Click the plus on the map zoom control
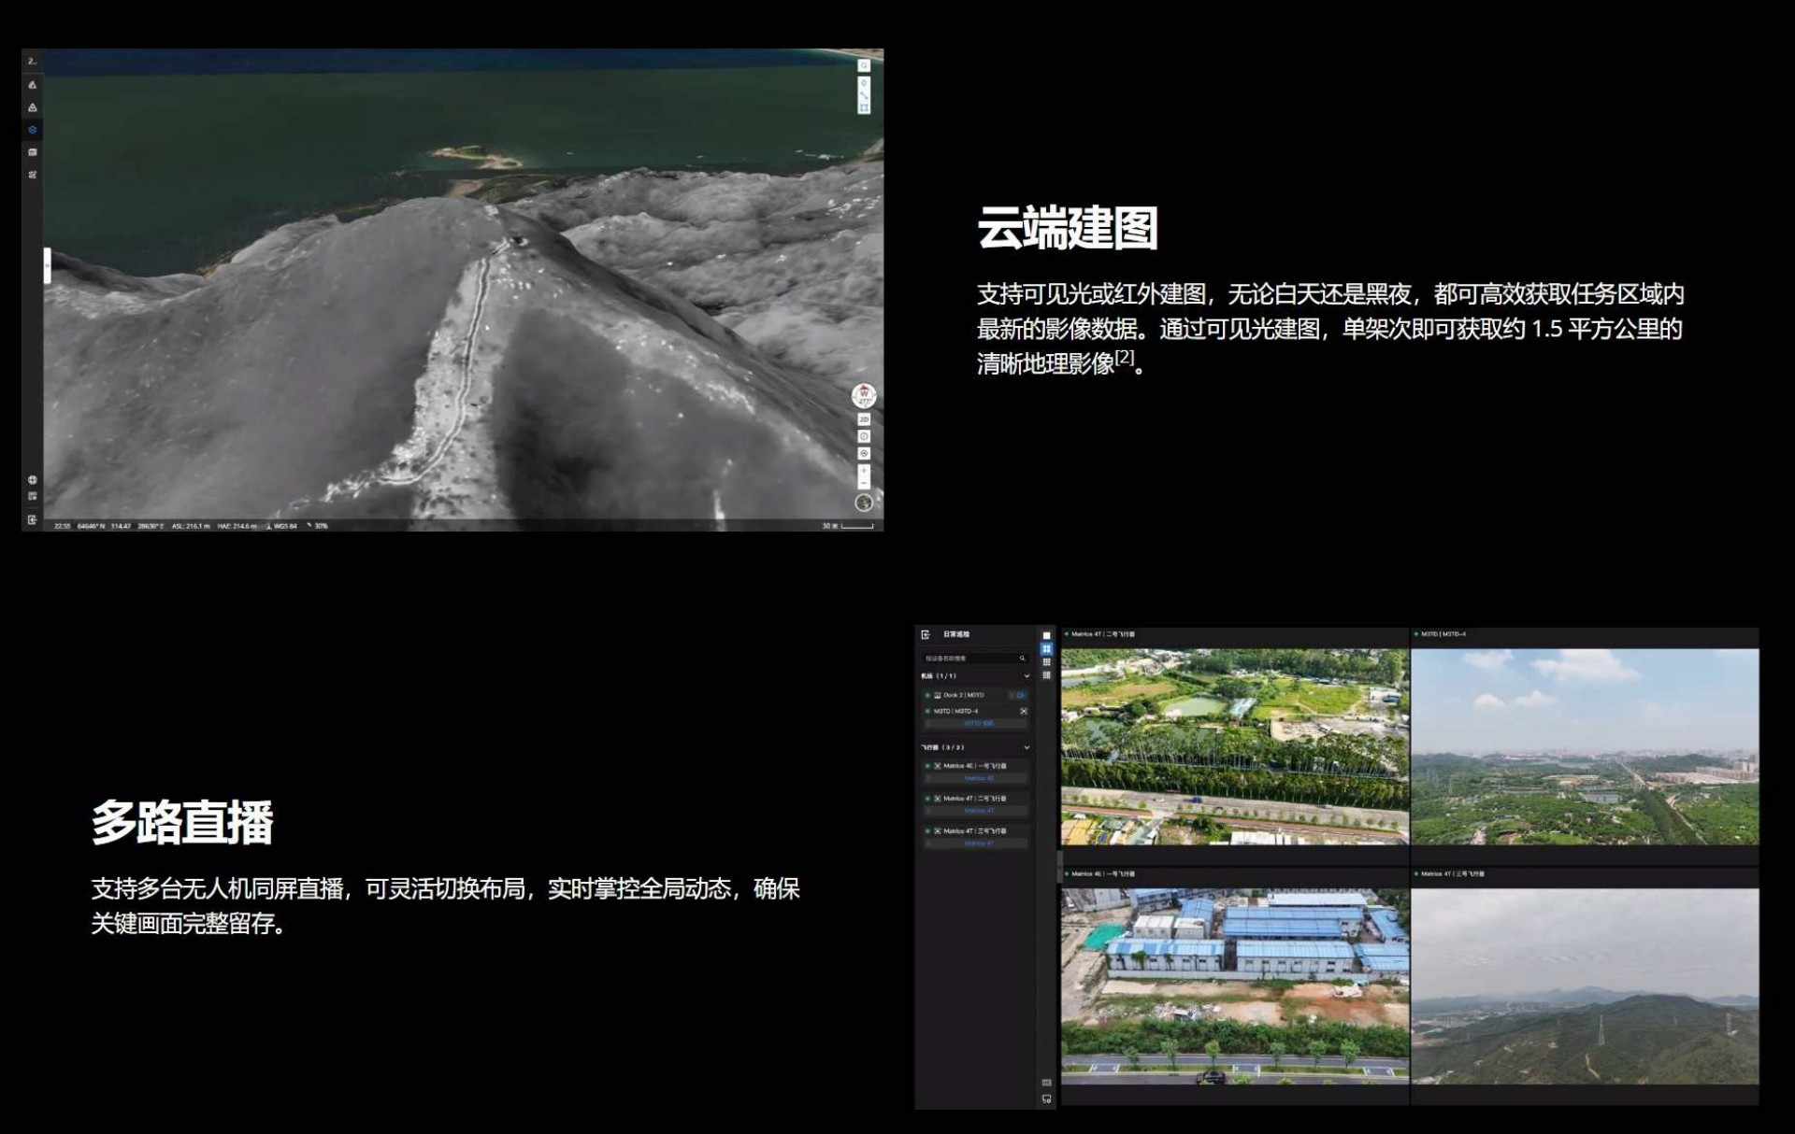The height and width of the screenshot is (1134, 1795). coord(864,470)
